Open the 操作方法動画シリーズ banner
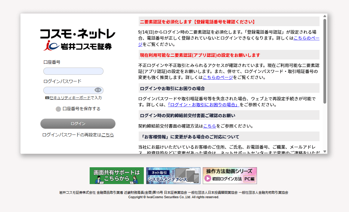Image resolution: width=349 pixels, height=212 pixels. coord(230,176)
